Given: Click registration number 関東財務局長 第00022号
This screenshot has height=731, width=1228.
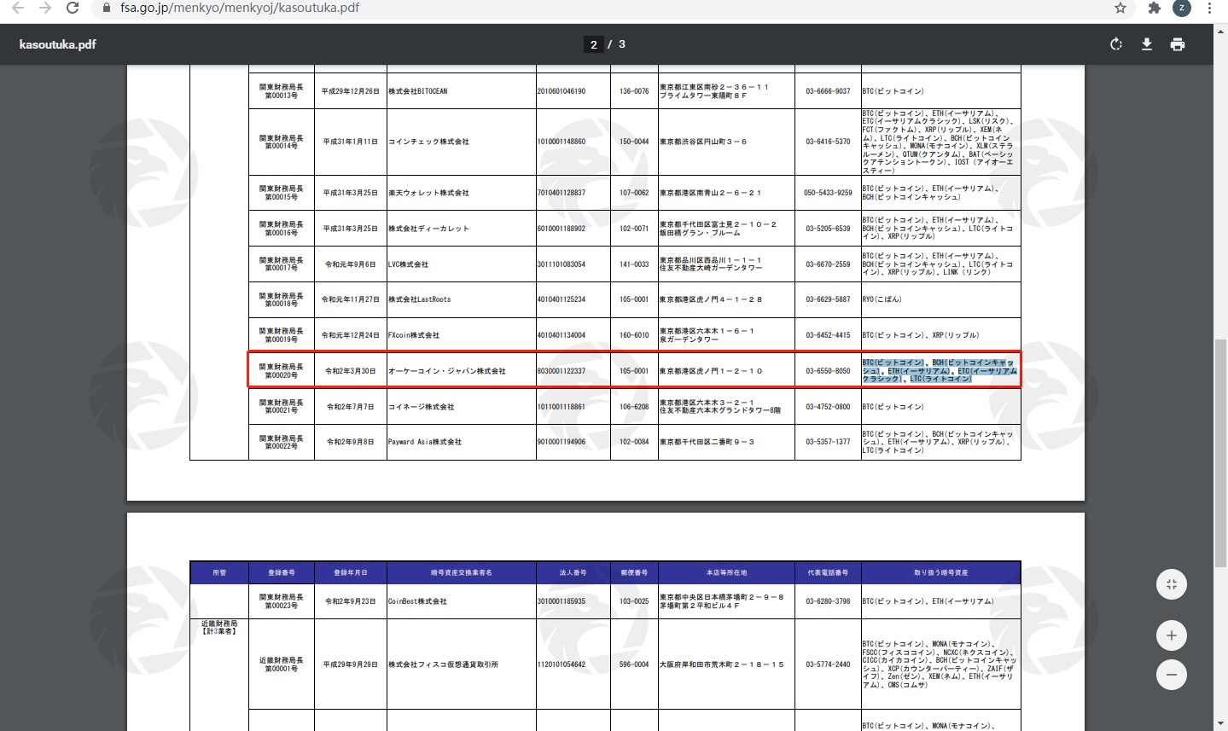Looking at the screenshot, I should click(282, 442).
